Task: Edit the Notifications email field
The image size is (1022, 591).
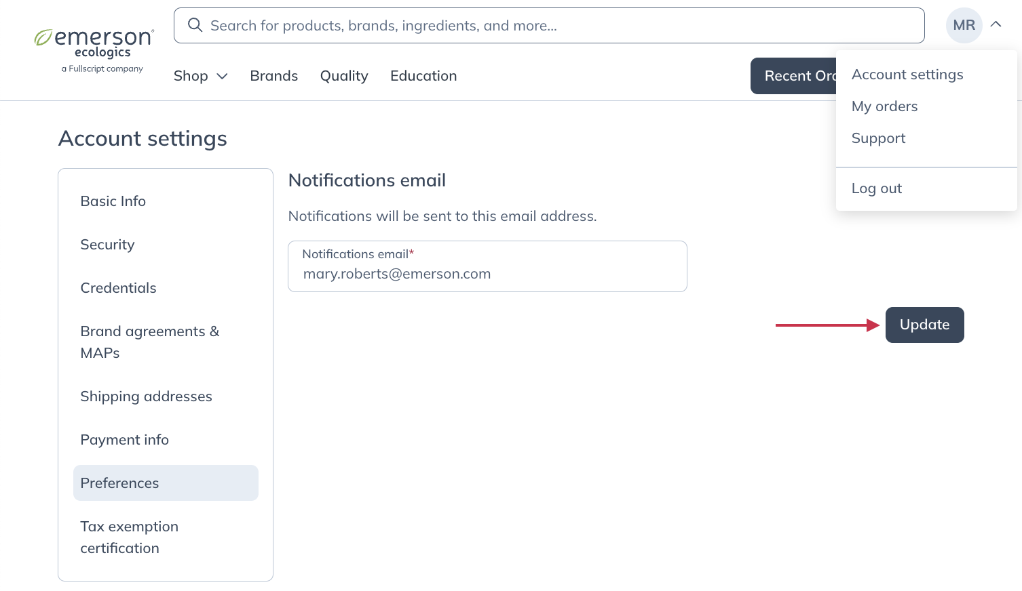Action: pyautogui.click(x=487, y=274)
